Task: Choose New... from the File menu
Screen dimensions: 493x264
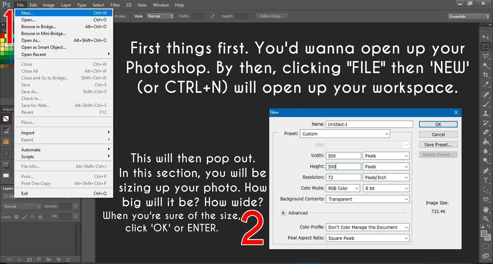Action: 64,13
